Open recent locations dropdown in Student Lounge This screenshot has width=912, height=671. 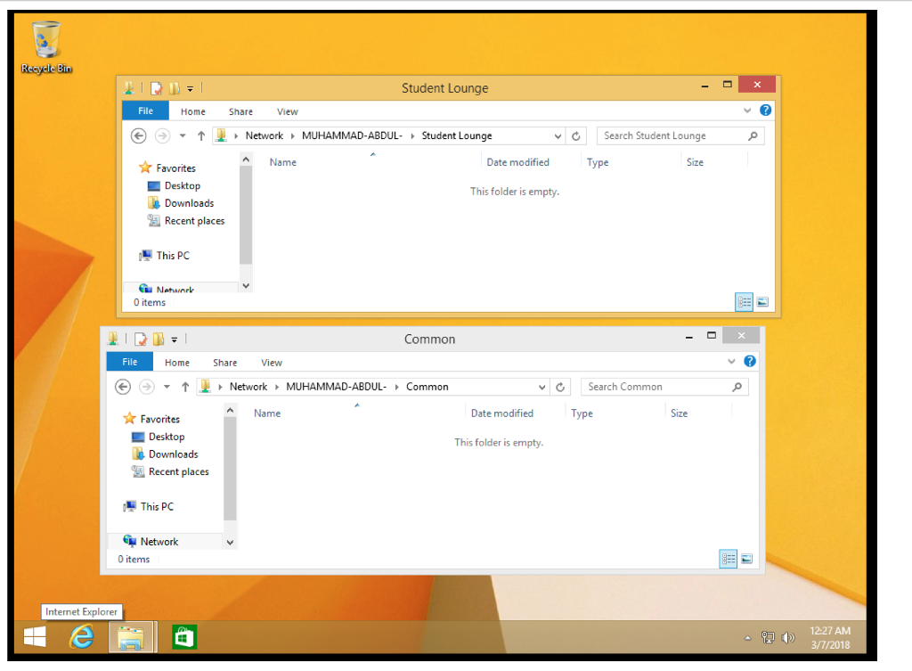coord(183,135)
